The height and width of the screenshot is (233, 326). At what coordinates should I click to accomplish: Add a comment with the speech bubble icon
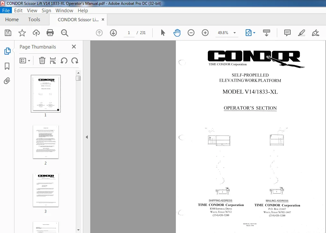point(287,33)
